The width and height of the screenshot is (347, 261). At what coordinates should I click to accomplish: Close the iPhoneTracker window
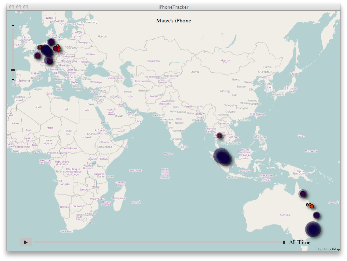click(12, 7)
